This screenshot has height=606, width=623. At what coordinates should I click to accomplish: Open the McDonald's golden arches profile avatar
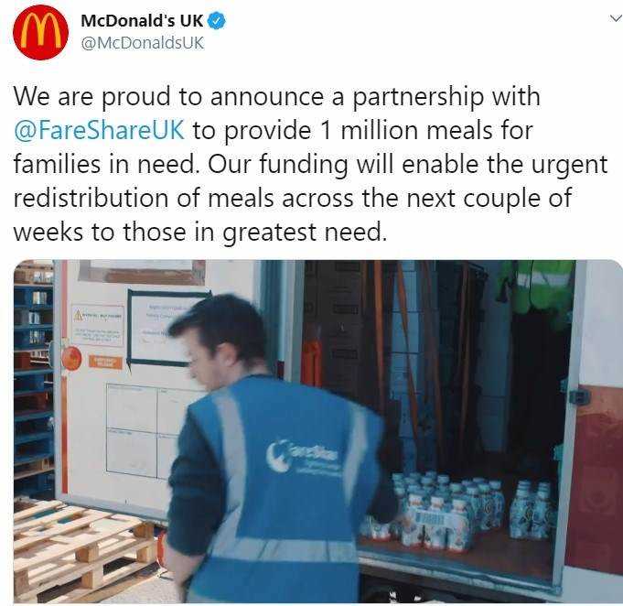40,32
